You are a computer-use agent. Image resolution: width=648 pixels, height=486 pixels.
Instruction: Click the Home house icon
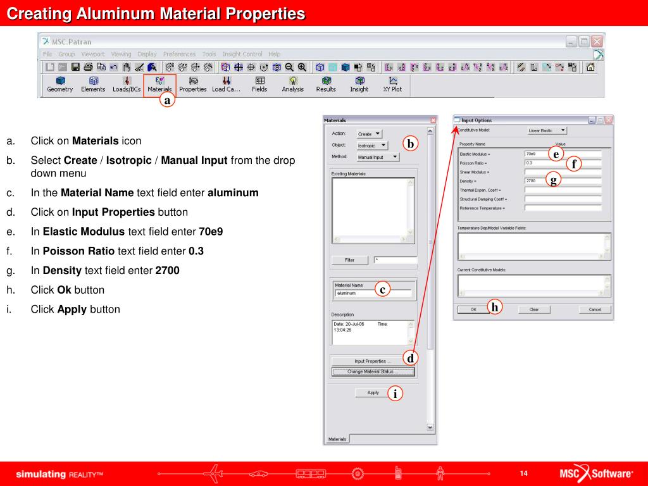click(590, 67)
